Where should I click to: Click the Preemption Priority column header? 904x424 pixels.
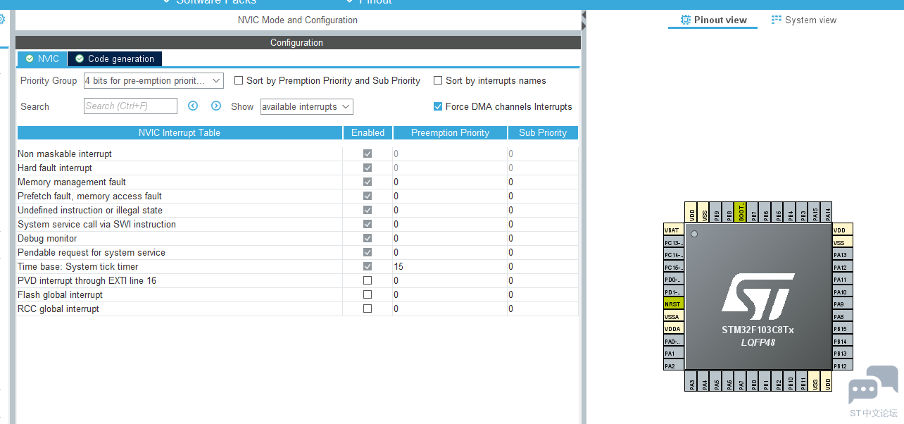(x=450, y=132)
